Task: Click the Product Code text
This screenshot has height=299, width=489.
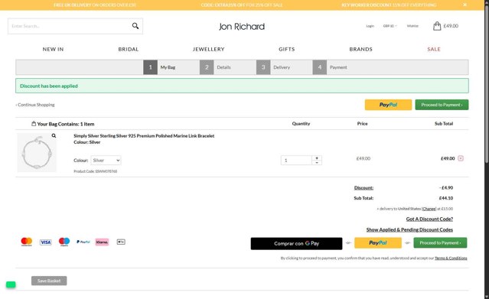Action: coord(96,171)
